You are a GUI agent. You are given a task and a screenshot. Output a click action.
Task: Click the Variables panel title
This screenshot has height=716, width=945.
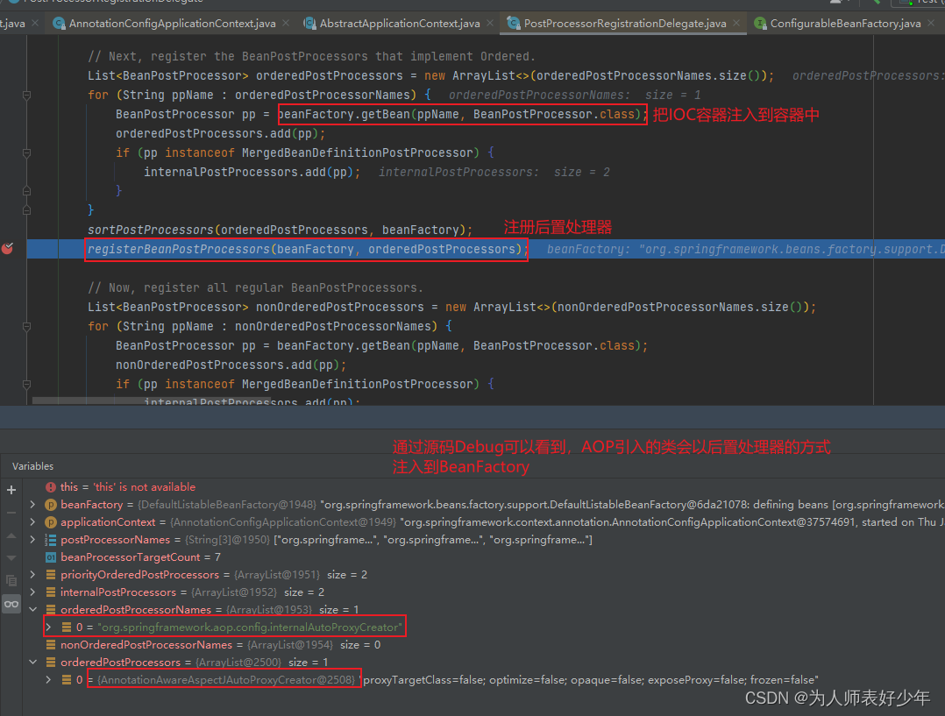[32, 466]
